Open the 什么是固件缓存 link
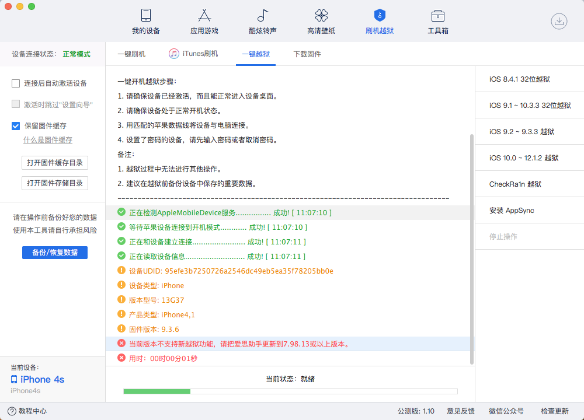584x420 pixels. coord(48,140)
